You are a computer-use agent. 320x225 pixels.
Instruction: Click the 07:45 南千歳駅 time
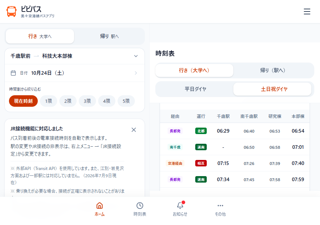pos(249,180)
